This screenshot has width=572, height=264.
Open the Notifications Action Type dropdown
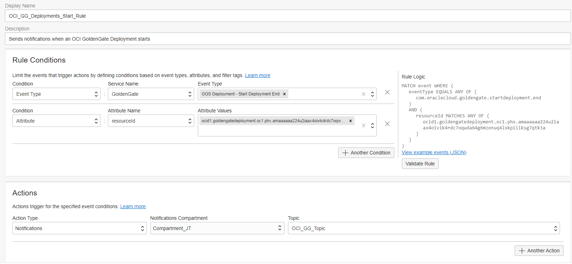click(x=79, y=228)
